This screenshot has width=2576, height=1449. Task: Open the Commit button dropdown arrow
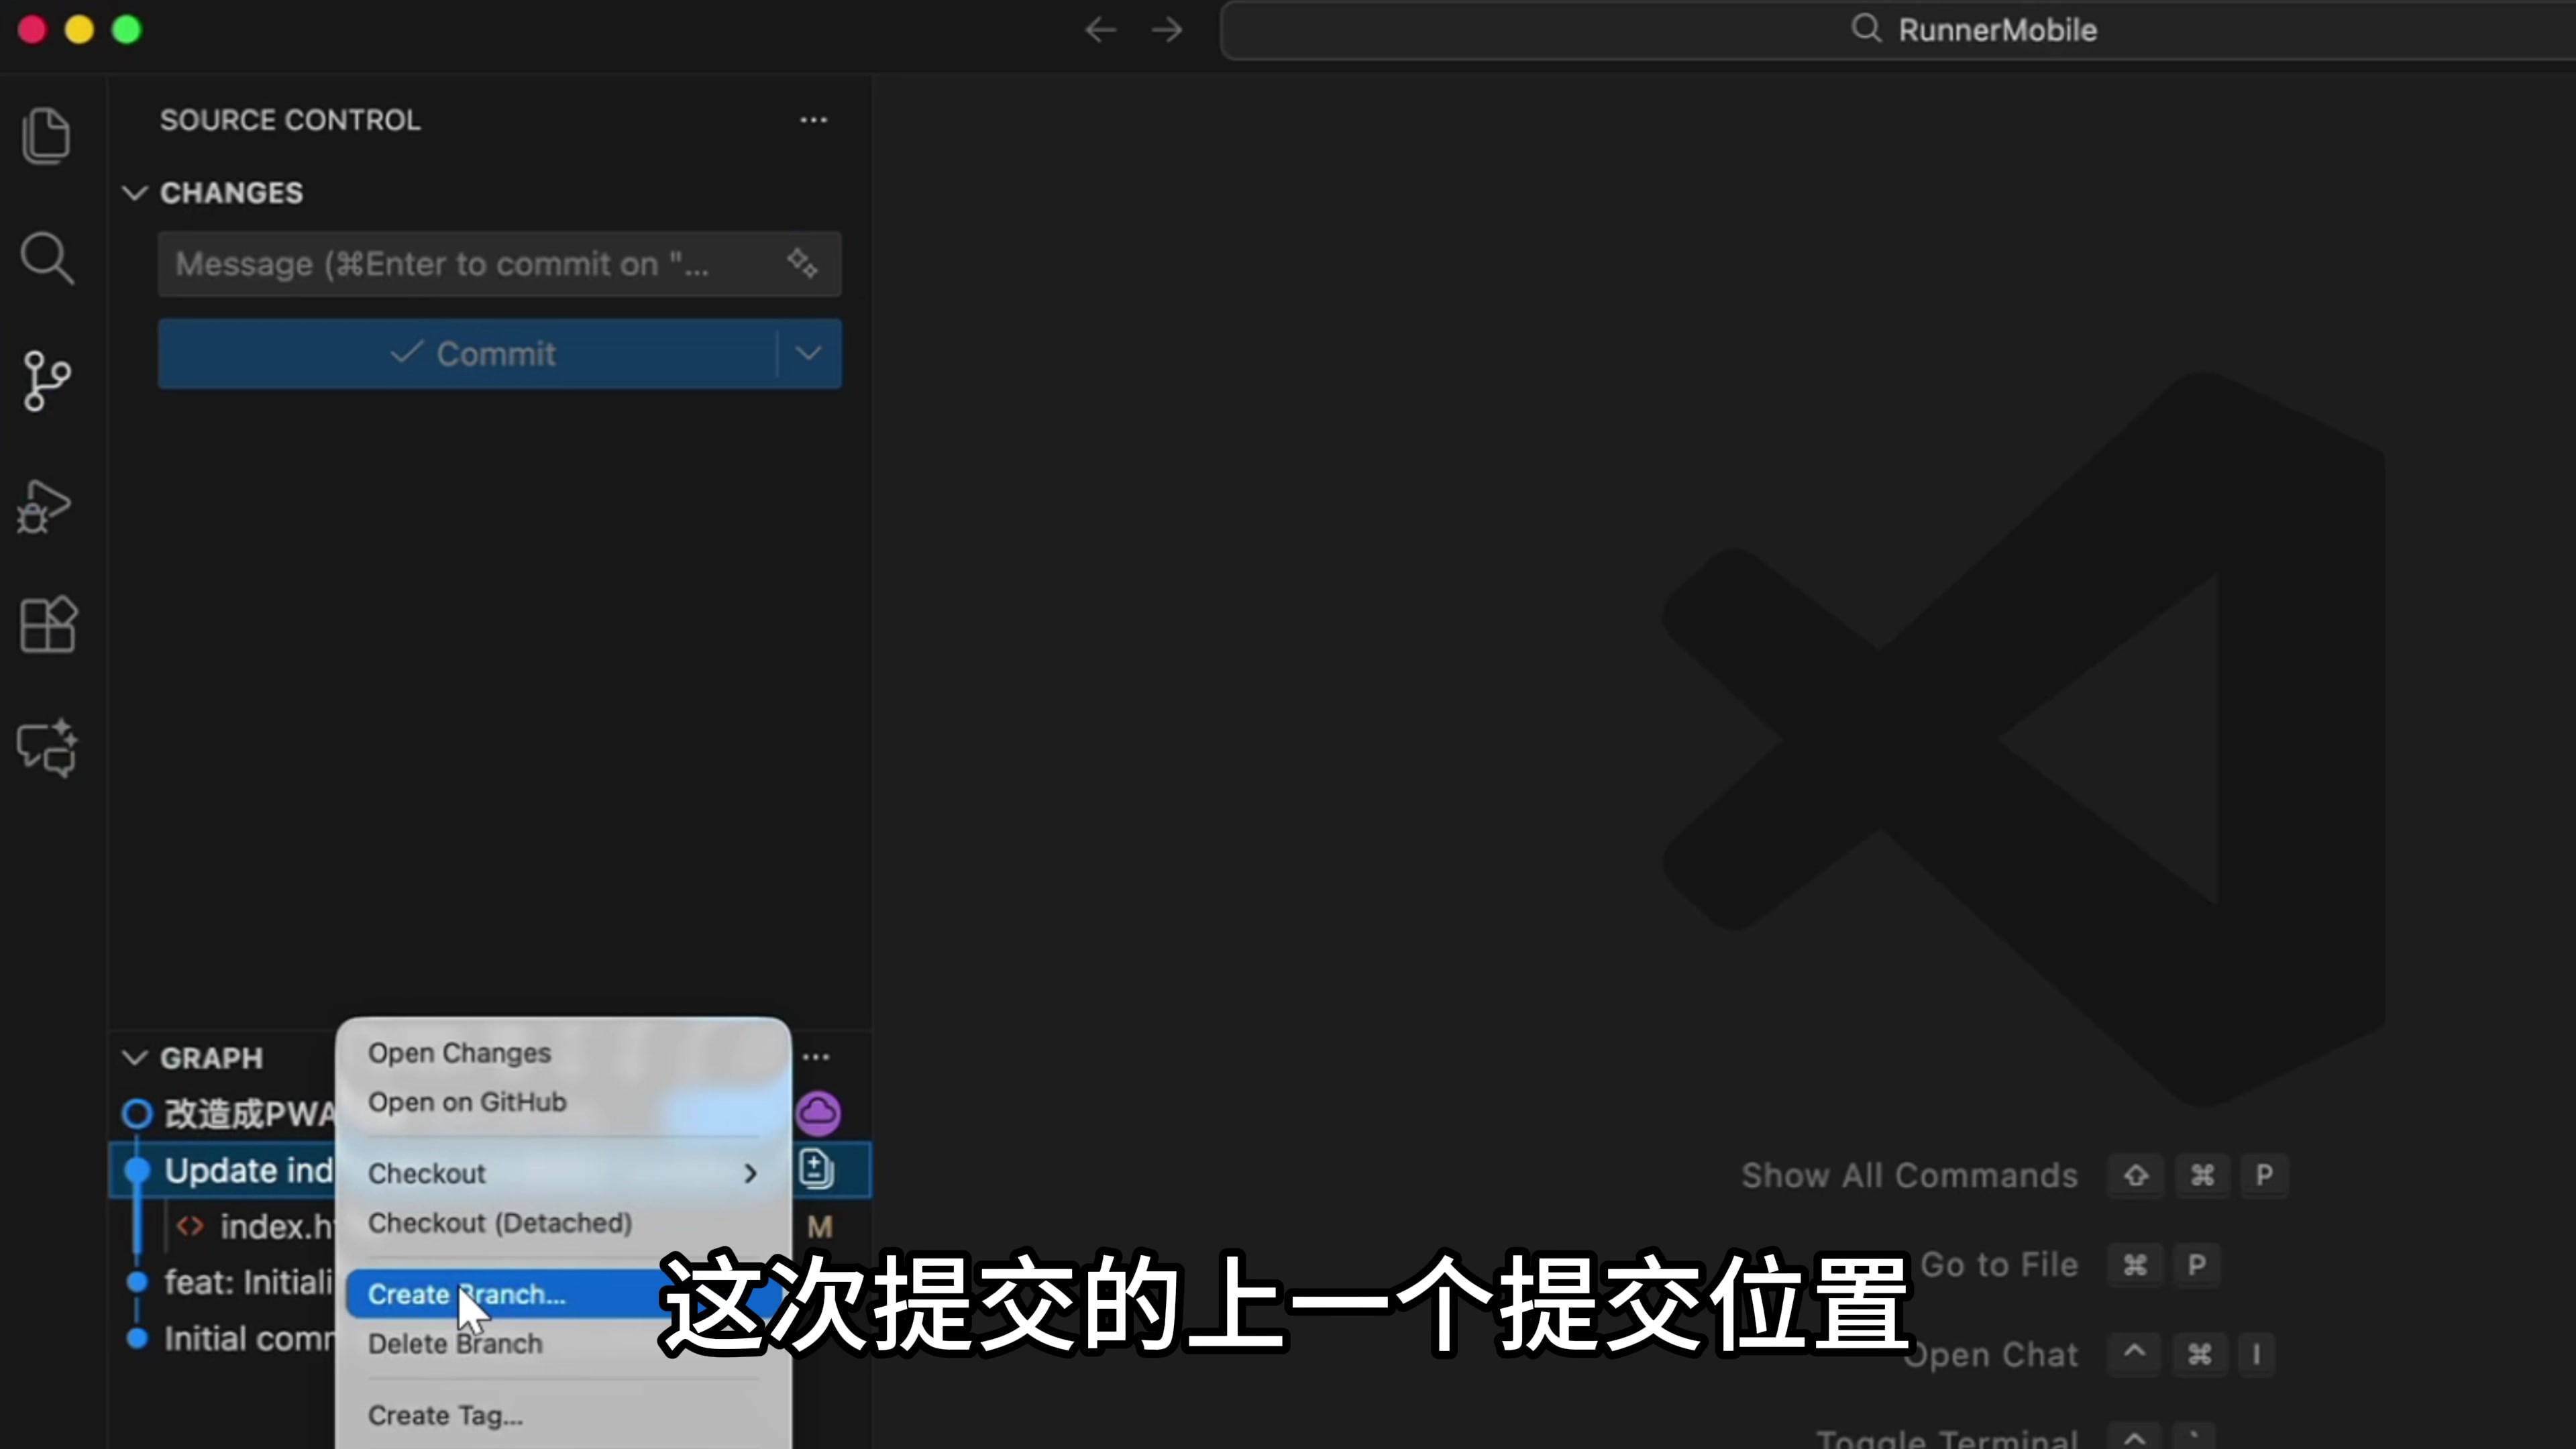click(808, 354)
